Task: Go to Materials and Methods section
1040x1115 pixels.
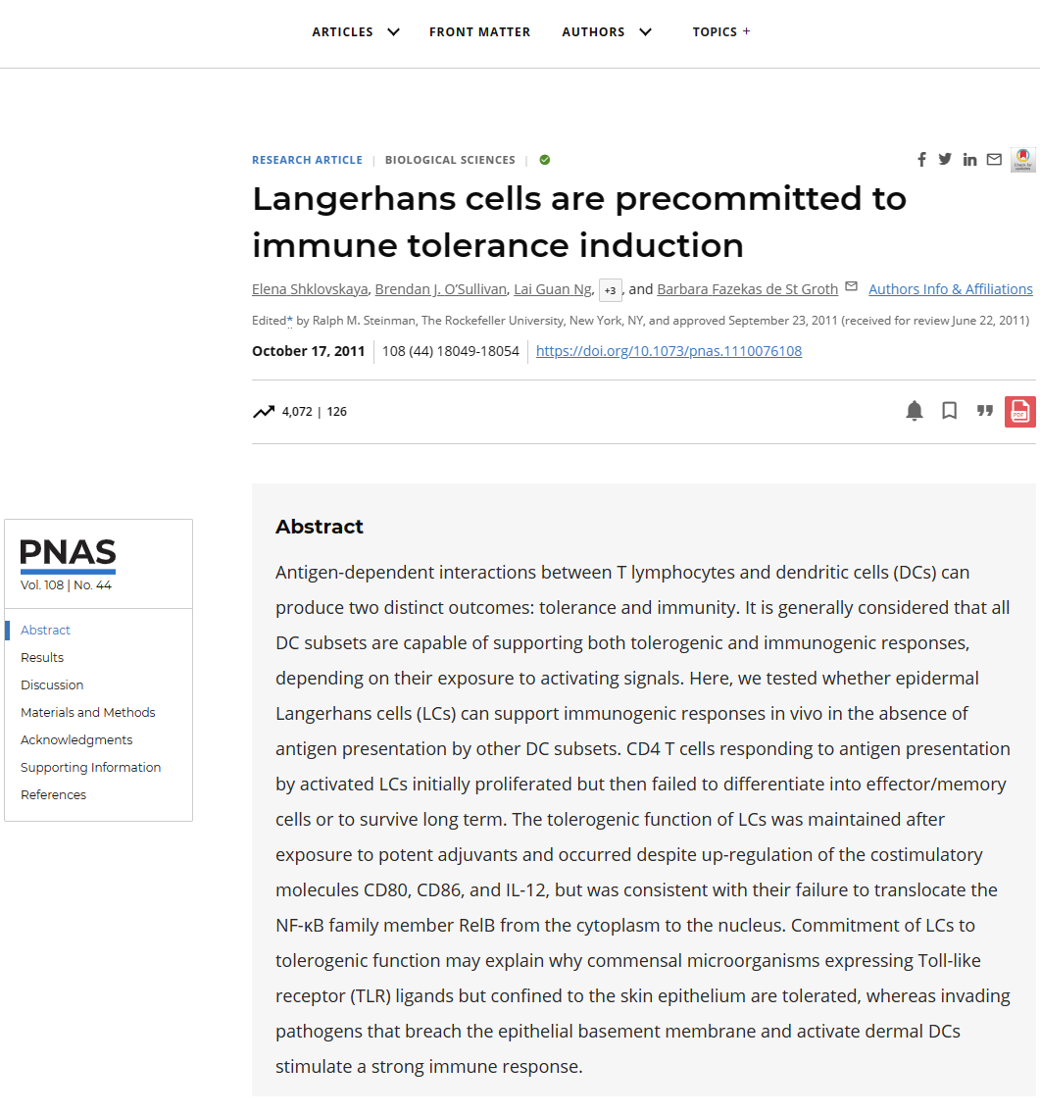Action: pos(88,713)
